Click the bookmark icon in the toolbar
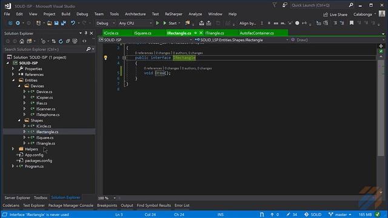 tap(352, 23)
